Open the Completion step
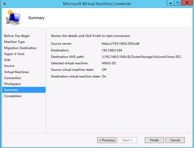This screenshot has height=148, width=194. click(13, 96)
